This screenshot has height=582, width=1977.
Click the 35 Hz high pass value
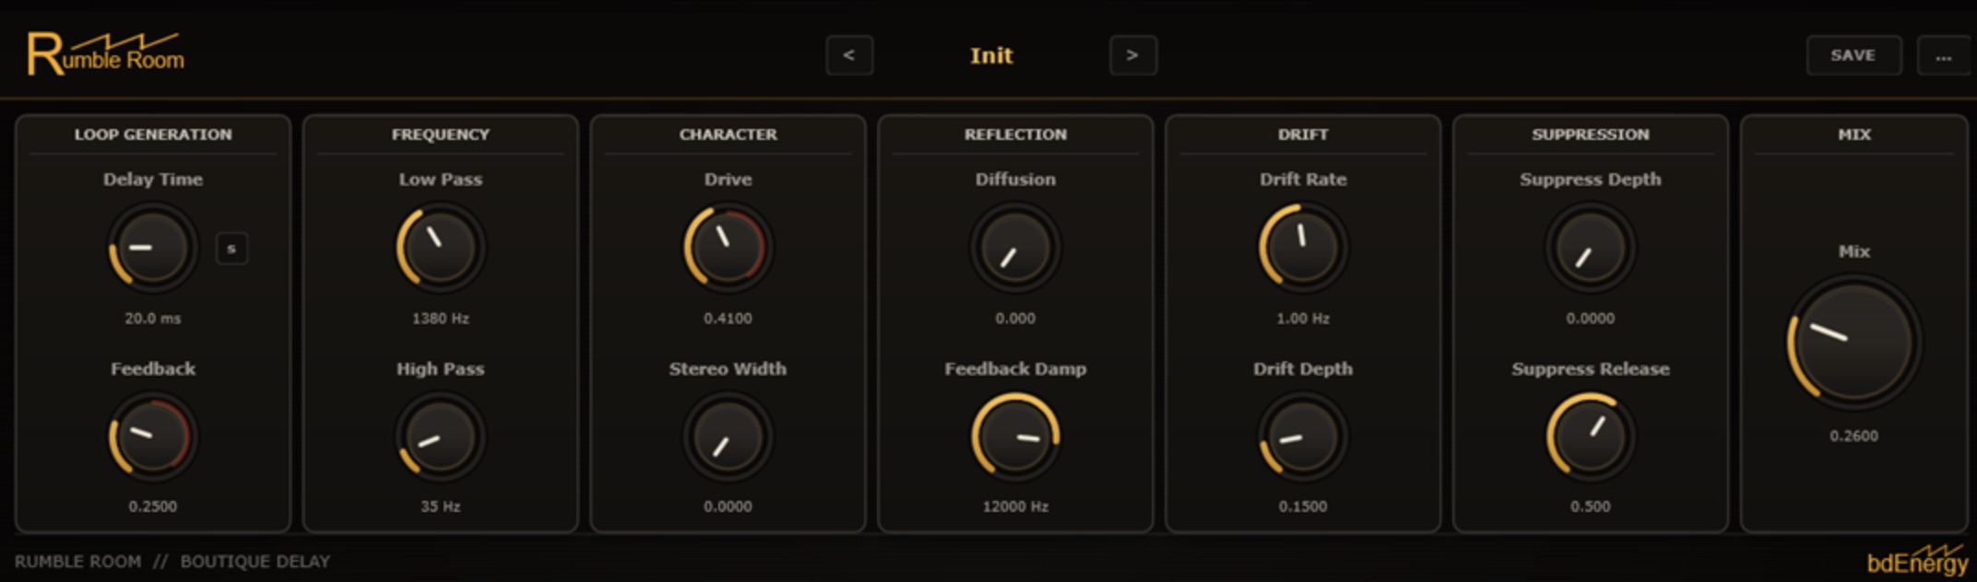(x=441, y=506)
